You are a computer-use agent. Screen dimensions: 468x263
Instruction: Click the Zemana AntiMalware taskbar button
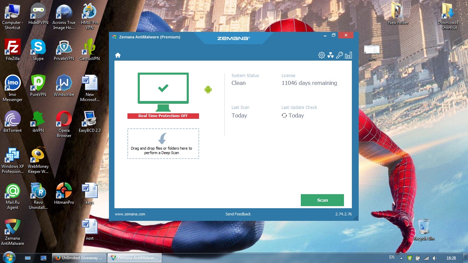[135, 258]
